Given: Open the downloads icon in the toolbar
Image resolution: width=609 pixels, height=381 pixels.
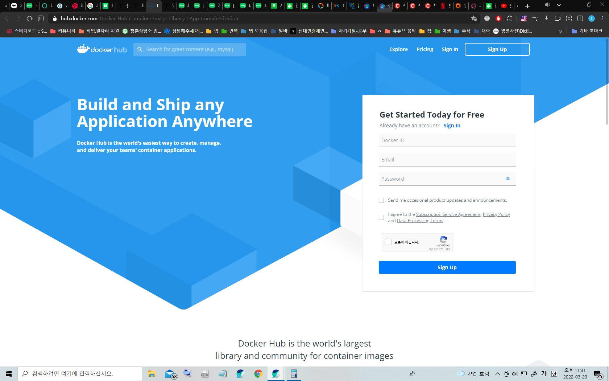Looking at the screenshot, I should pyautogui.click(x=546, y=19).
